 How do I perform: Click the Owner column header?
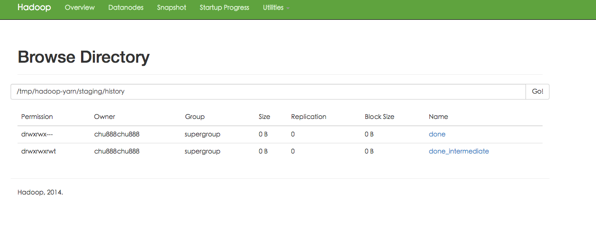105,117
